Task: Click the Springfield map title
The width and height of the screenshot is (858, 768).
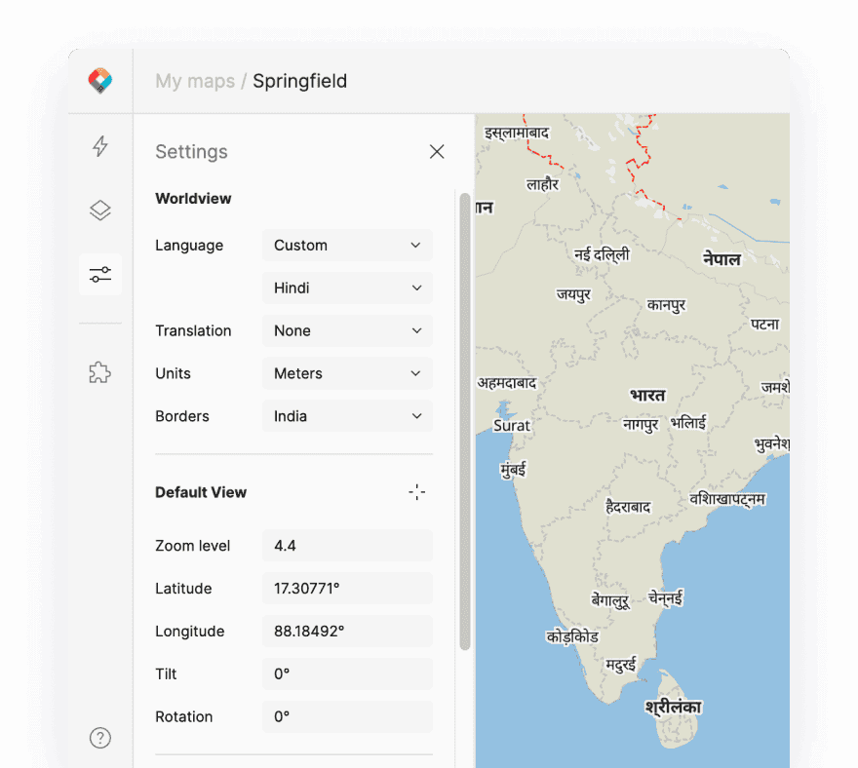Action: [300, 81]
